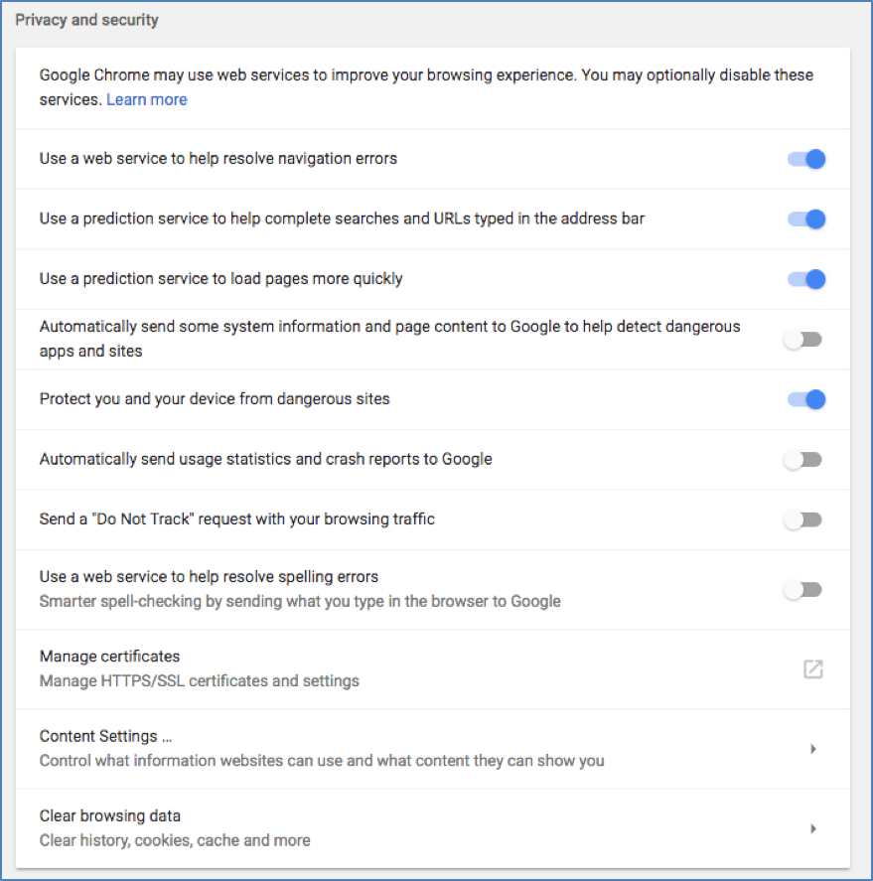Select the Content Settings title text
The width and height of the screenshot is (873, 881).
point(105,736)
